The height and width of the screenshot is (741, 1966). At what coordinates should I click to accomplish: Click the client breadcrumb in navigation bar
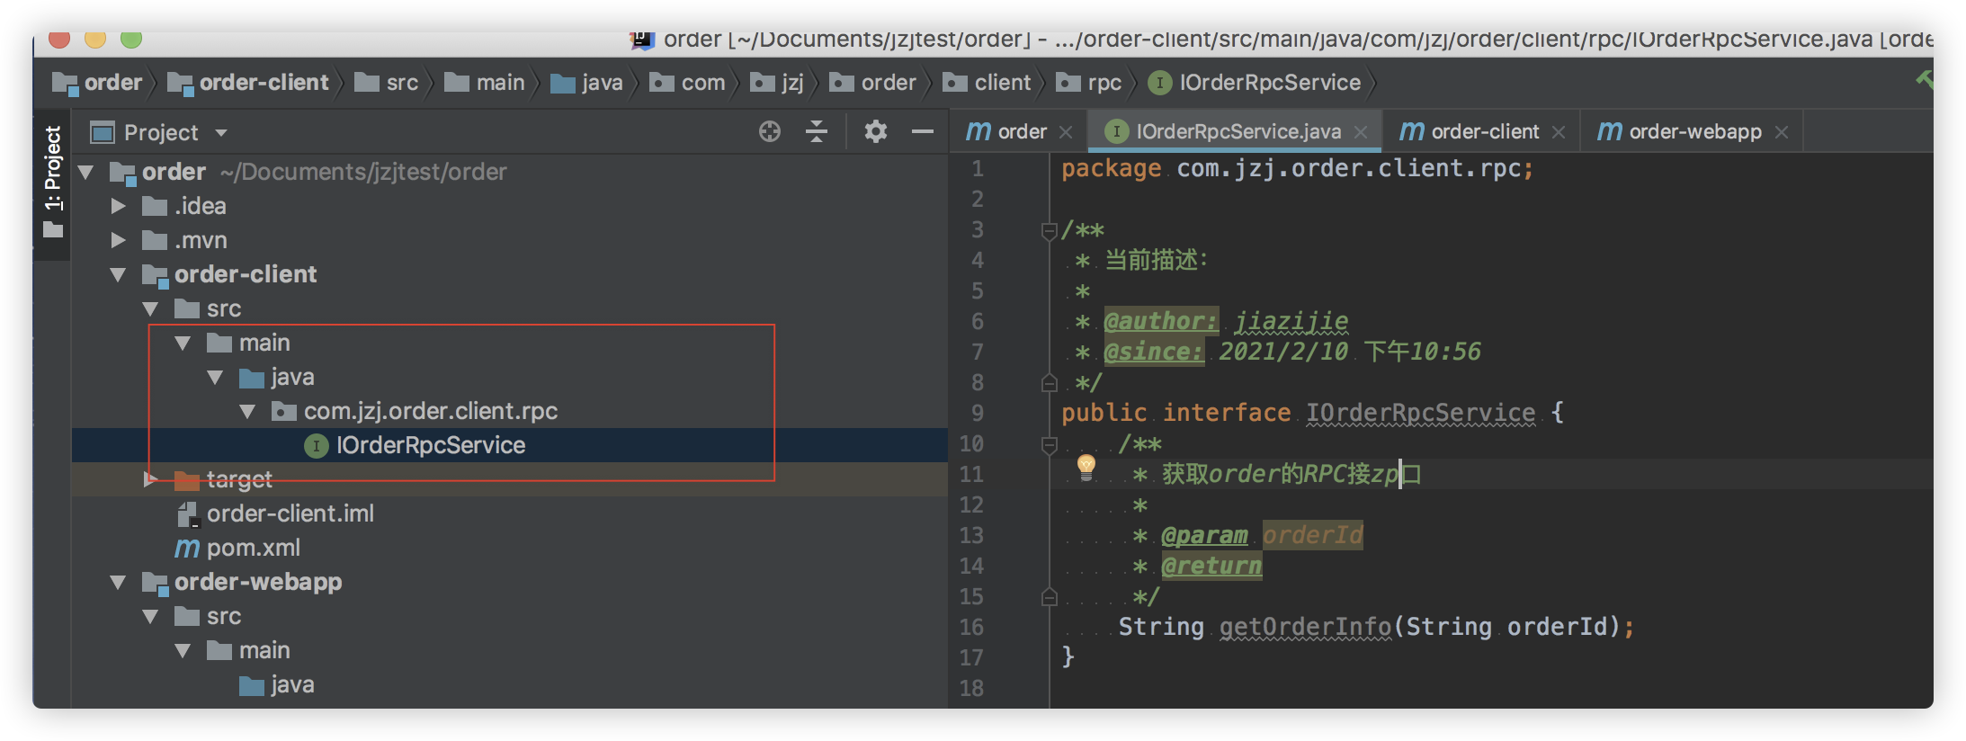987,83
